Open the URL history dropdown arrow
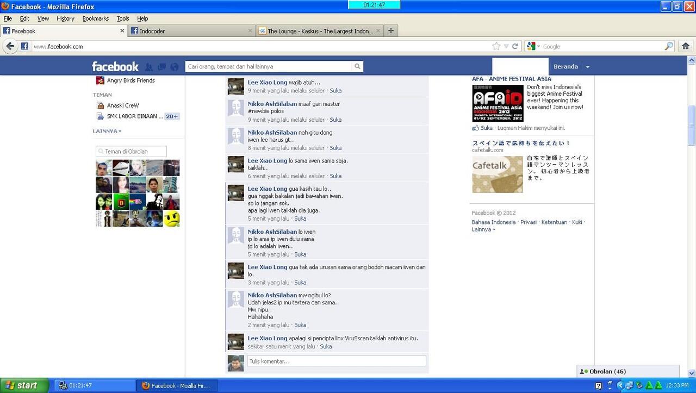 point(506,46)
